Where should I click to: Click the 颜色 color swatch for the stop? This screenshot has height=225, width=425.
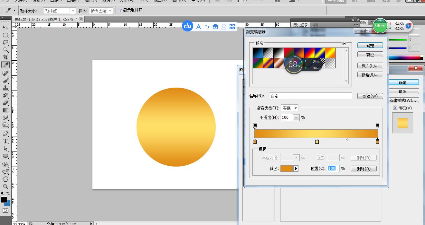(286, 168)
